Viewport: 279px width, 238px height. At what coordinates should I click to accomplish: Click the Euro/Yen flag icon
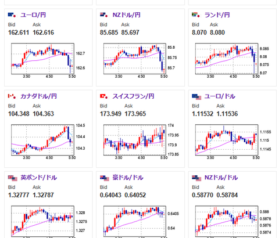(12, 15)
